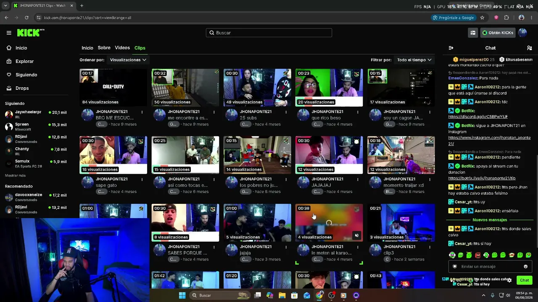Open the emoji picker in the chat box
Viewport: 538px width, 302px height.
[525, 266]
